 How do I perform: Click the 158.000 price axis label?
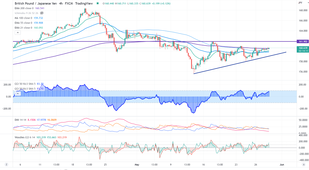[303, 62]
